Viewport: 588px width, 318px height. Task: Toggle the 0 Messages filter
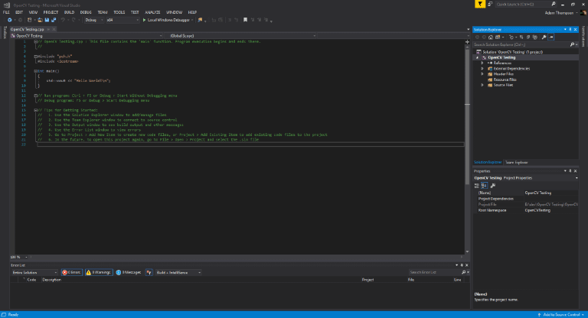[x=129, y=272]
